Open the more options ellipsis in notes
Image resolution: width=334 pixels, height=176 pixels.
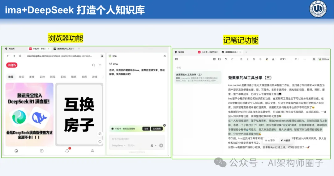click(x=305, y=59)
